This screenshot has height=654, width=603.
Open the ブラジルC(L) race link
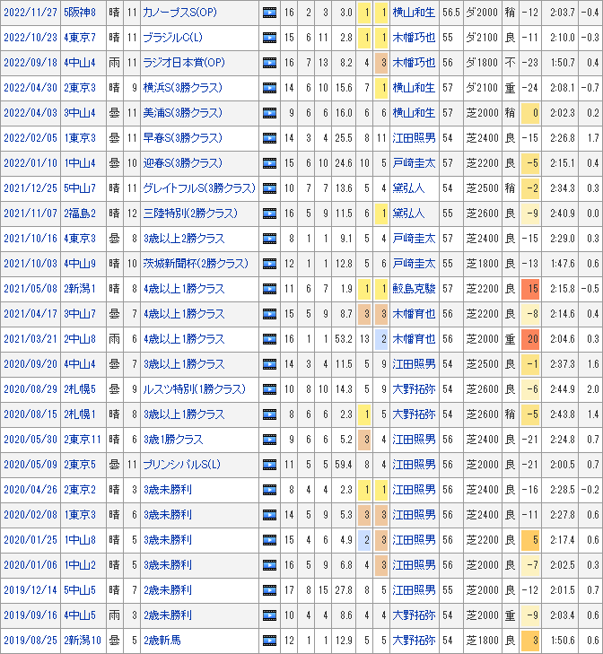click(173, 38)
